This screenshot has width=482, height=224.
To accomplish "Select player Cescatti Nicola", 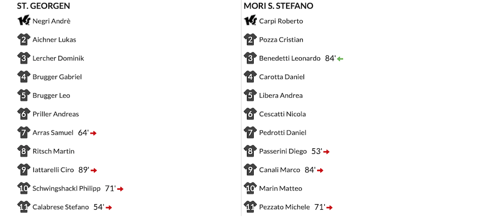I will tap(283, 114).
